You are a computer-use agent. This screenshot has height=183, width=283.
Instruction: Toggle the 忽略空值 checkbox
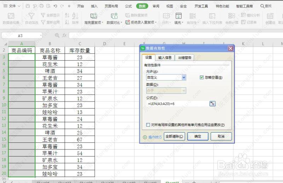pos(202,78)
